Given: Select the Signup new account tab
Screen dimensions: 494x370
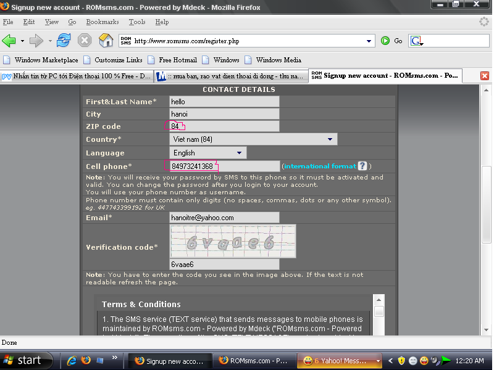Looking at the screenshot, I should [385, 75].
